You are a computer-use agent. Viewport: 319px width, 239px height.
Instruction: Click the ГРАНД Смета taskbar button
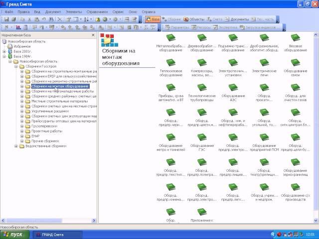coord(57,235)
